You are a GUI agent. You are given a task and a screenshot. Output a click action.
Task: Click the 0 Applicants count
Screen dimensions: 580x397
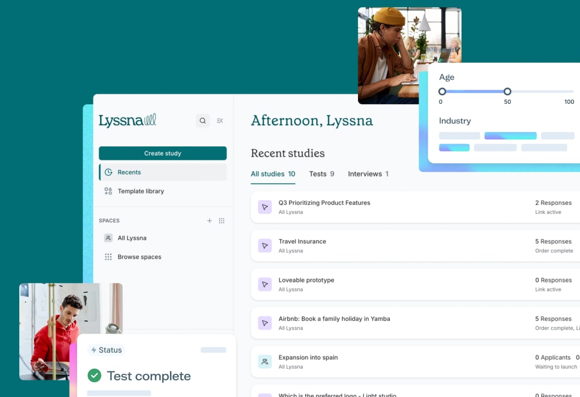[553, 358]
